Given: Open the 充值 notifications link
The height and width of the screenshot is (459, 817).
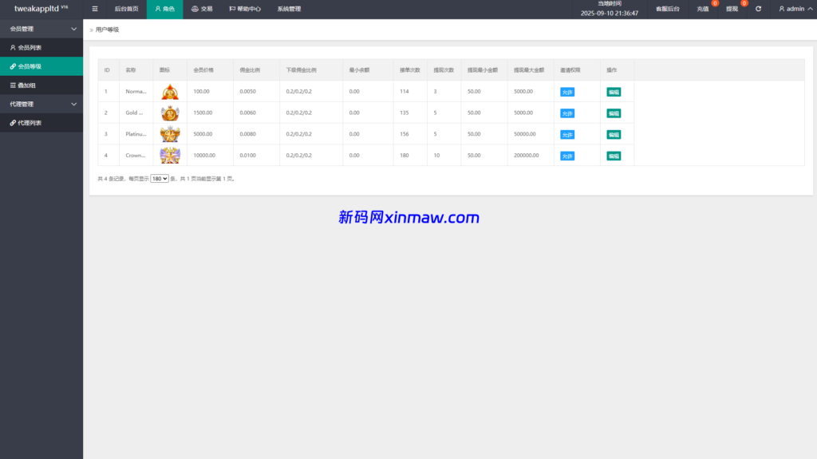Looking at the screenshot, I should click(x=703, y=9).
